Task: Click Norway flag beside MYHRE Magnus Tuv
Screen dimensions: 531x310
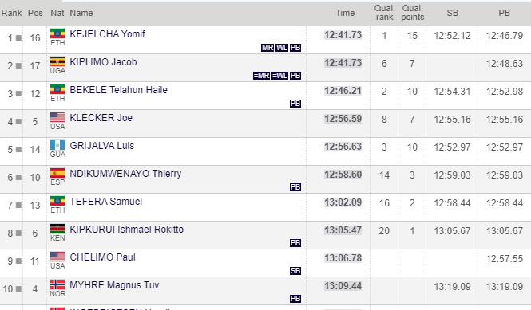Action: (57, 284)
